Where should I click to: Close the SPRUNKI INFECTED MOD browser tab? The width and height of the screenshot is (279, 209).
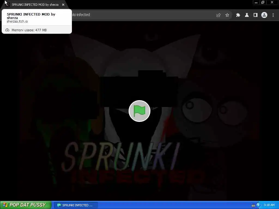tap(63, 5)
